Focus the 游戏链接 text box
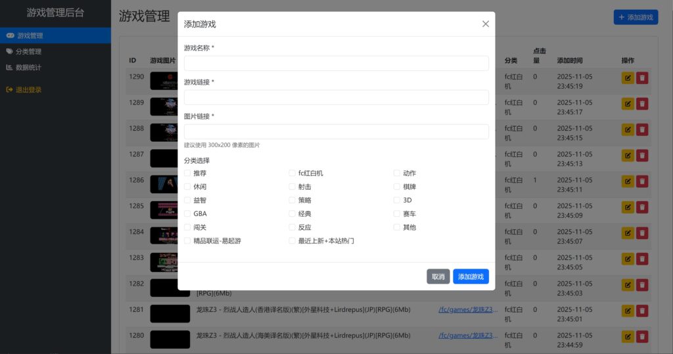This screenshot has width=673, height=354. (336, 97)
